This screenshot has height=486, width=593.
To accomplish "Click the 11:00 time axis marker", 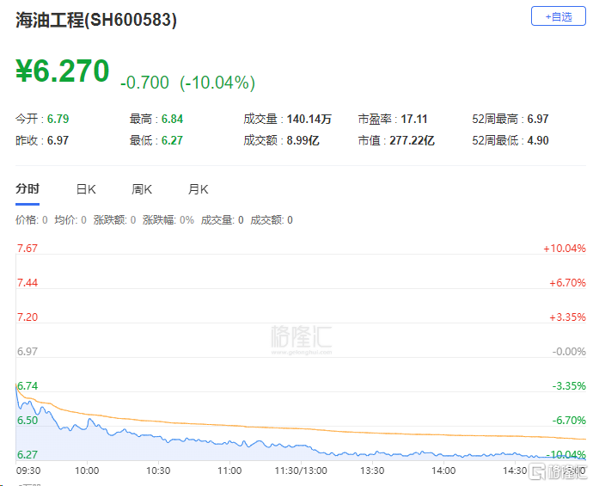I will [x=229, y=471].
